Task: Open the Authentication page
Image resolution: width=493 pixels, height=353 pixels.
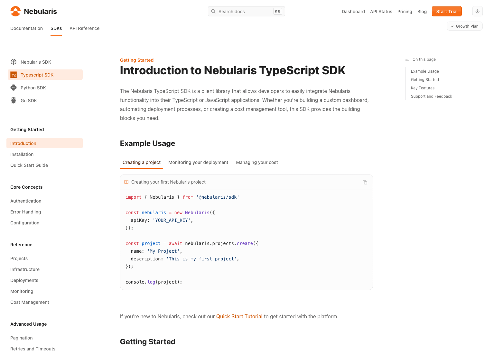Action: tap(26, 201)
